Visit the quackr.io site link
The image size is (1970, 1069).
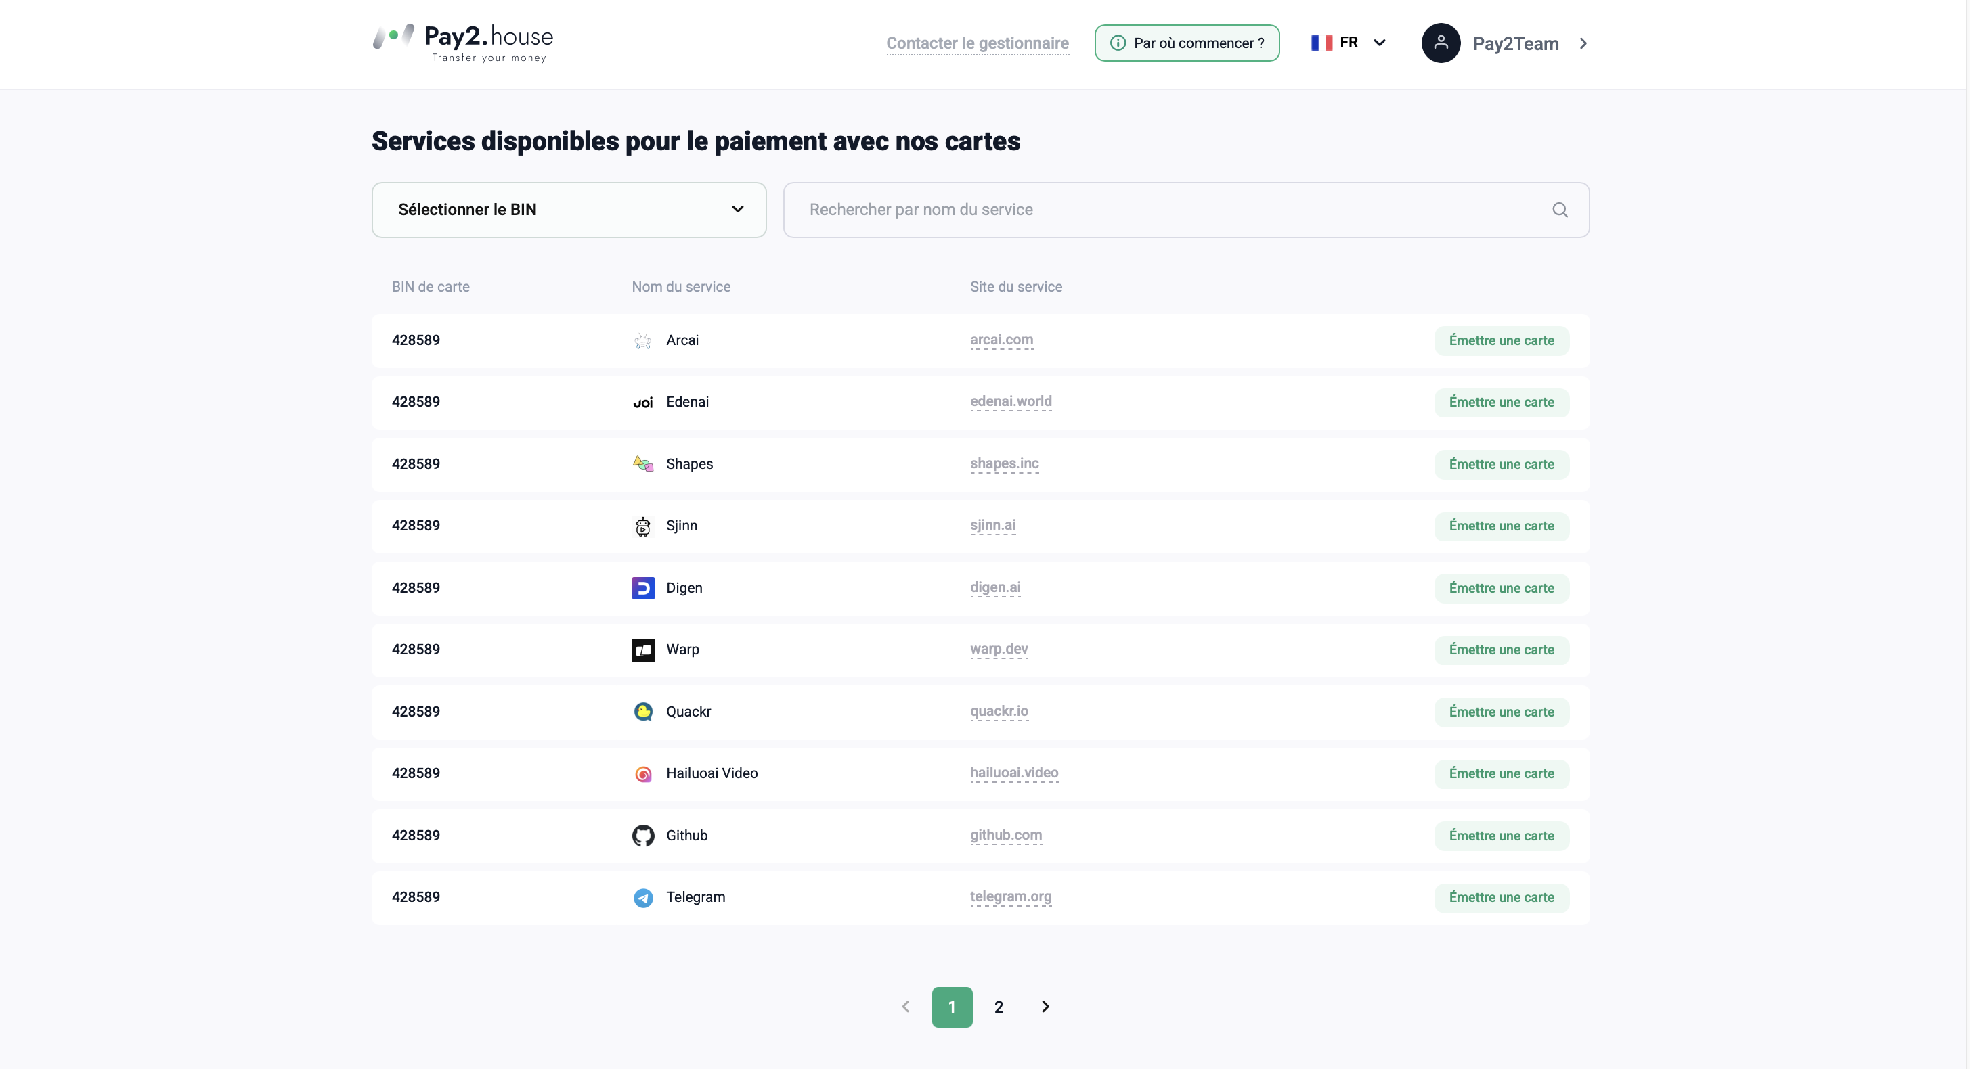pyautogui.click(x=999, y=711)
